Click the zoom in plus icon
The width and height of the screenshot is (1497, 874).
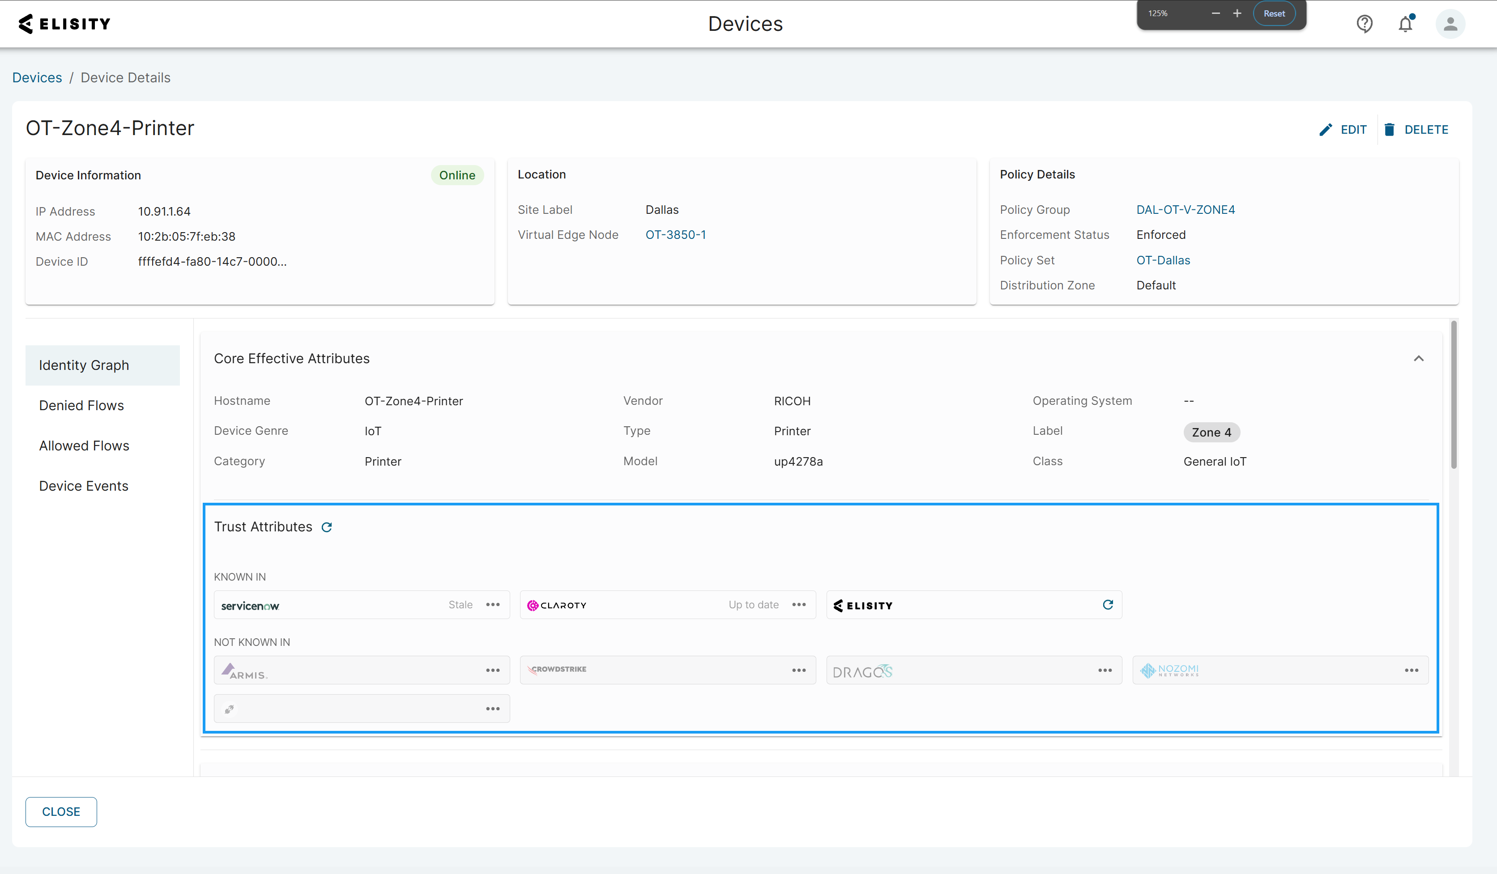[1237, 13]
